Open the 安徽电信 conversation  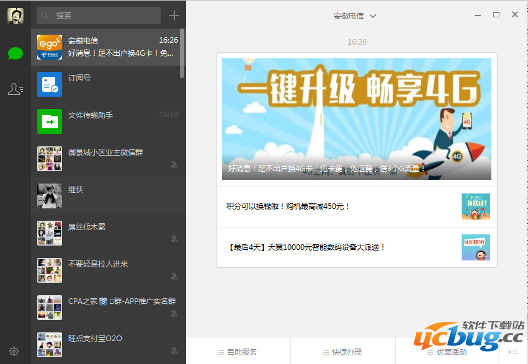[x=108, y=47]
